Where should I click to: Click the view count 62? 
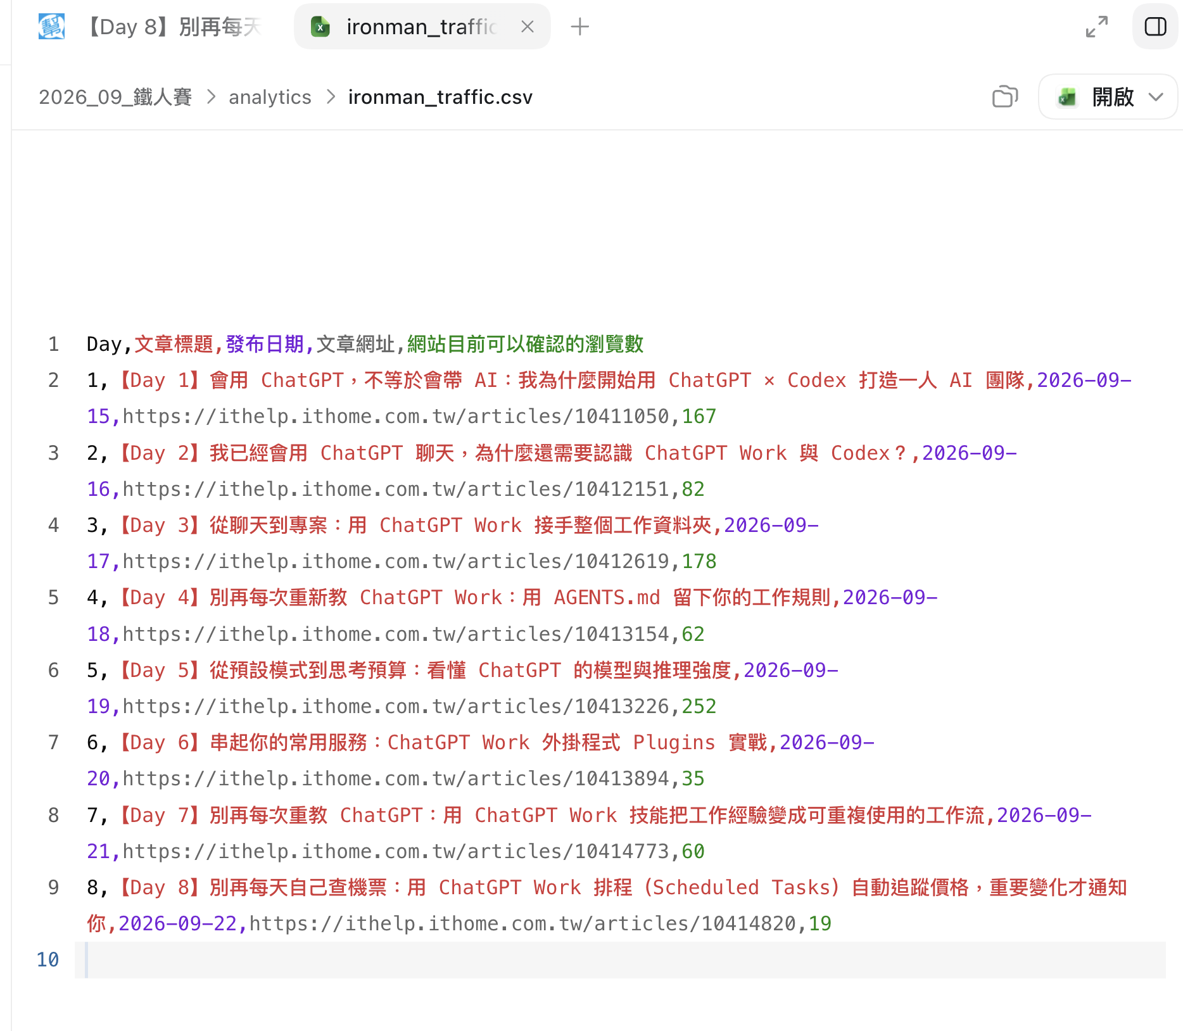693,634
